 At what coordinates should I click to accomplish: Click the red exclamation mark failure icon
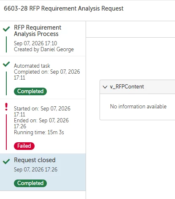[x=6, y=107]
